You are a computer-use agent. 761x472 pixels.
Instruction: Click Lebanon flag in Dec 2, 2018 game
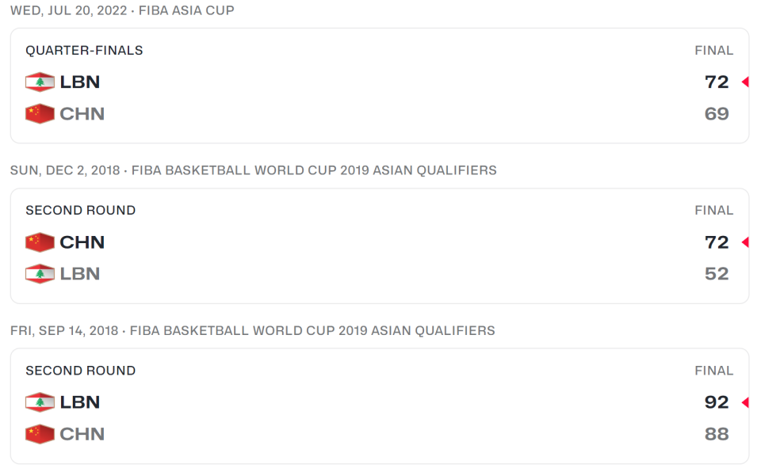(x=40, y=273)
